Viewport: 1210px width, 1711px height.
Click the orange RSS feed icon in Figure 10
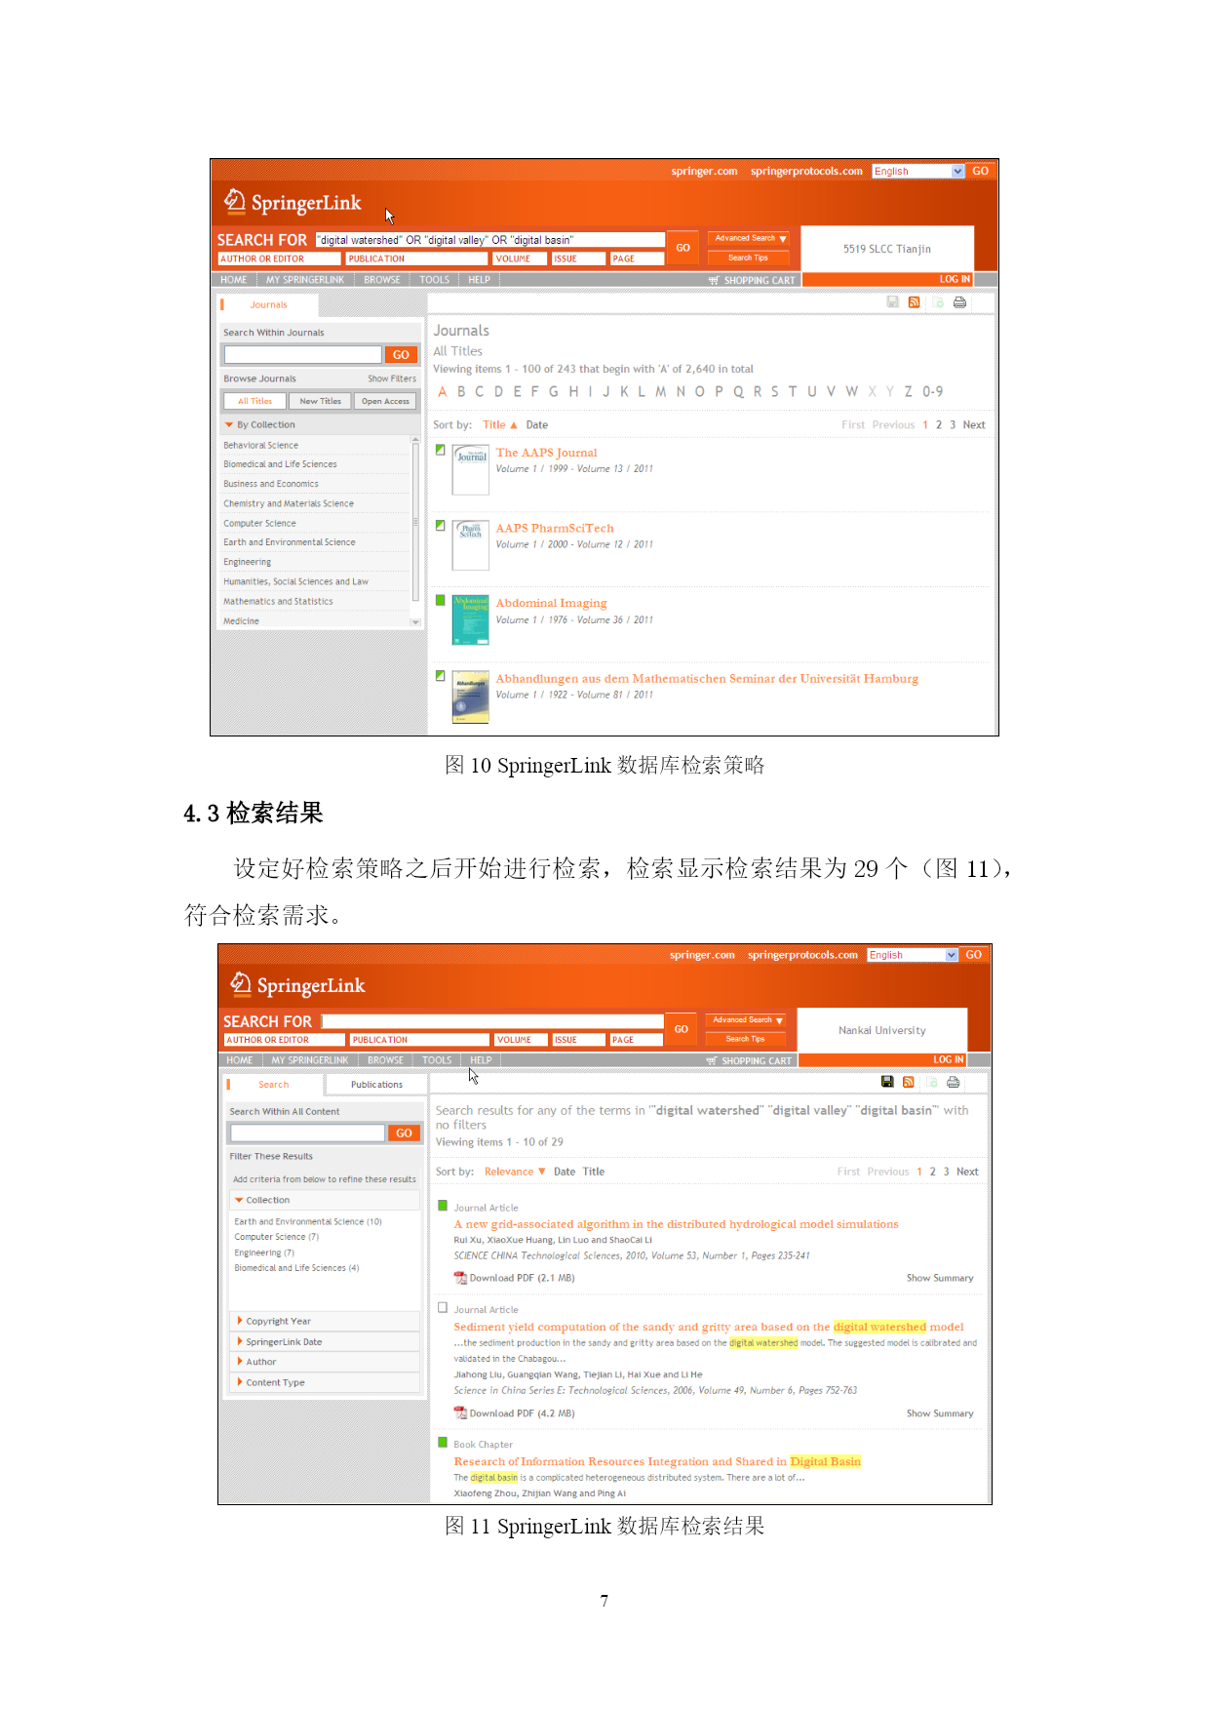(x=914, y=302)
